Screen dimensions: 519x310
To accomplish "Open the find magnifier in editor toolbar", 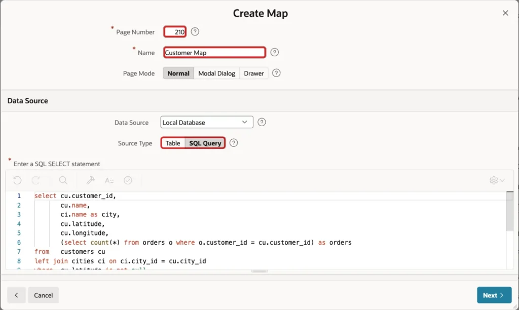I will pyautogui.click(x=63, y=180).
